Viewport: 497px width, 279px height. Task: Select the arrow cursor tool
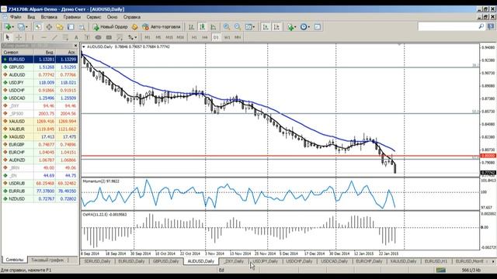tap(8, 37)
